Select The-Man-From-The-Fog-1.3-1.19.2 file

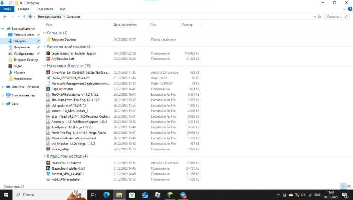point(76,100)
